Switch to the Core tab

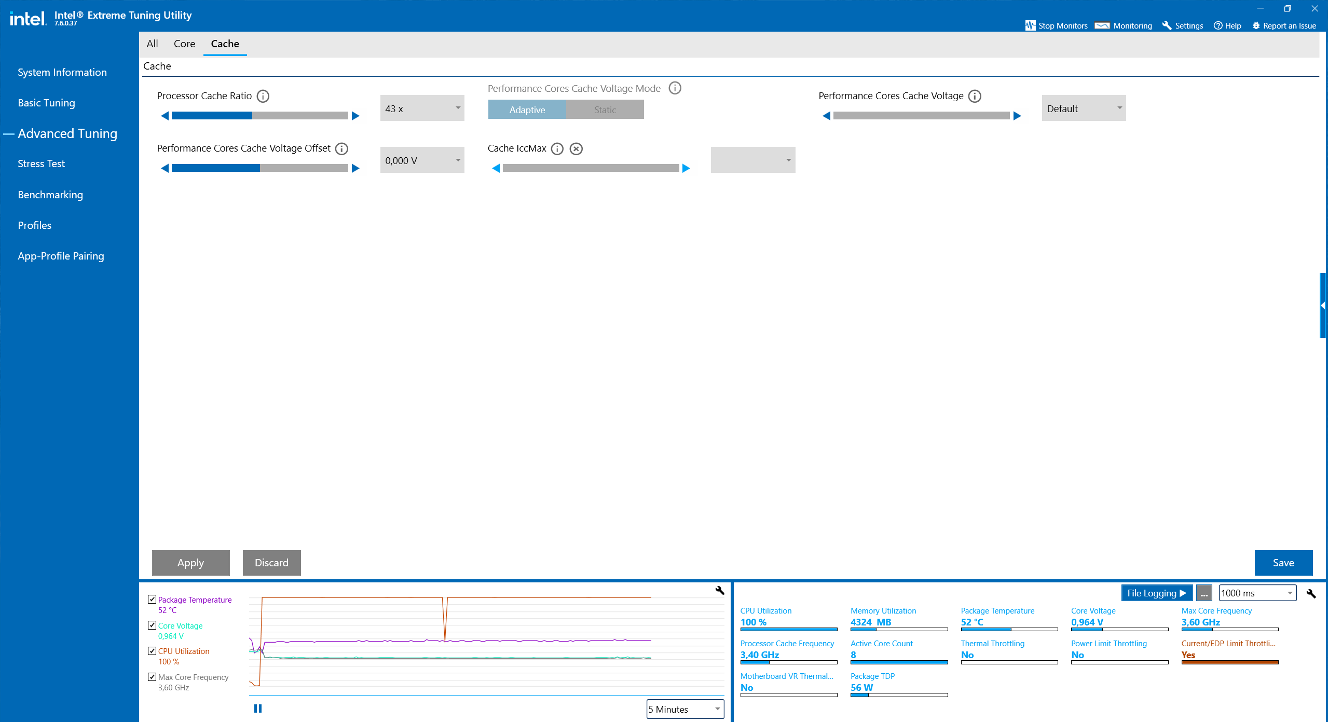[184, 44]
